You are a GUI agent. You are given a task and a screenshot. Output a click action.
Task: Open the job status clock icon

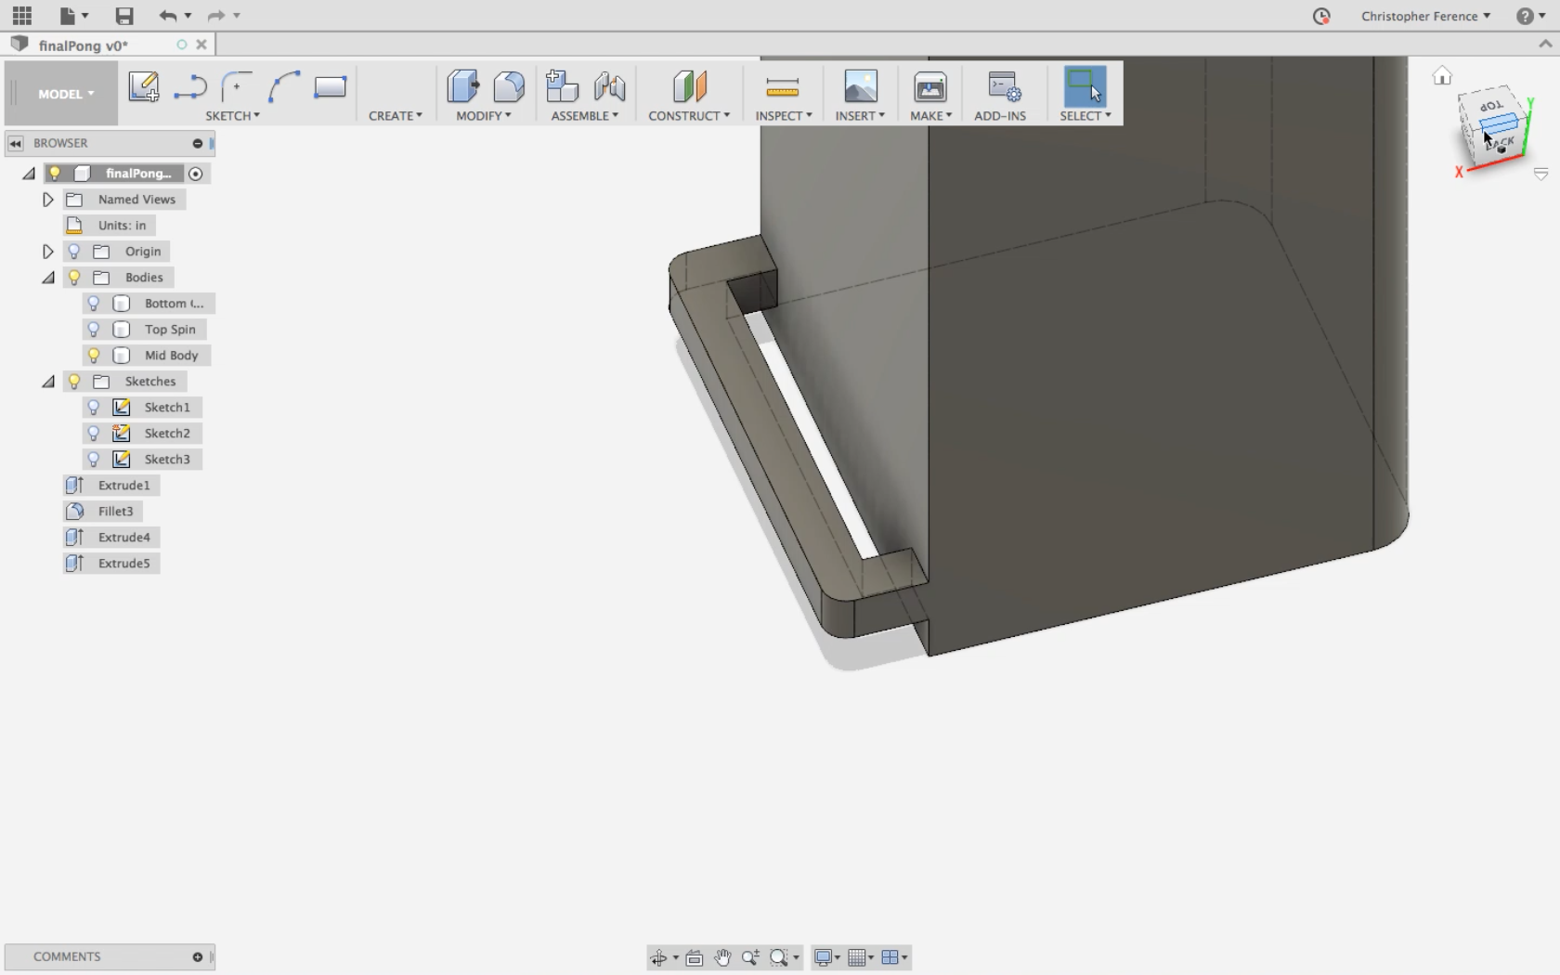coord(1321,16)
